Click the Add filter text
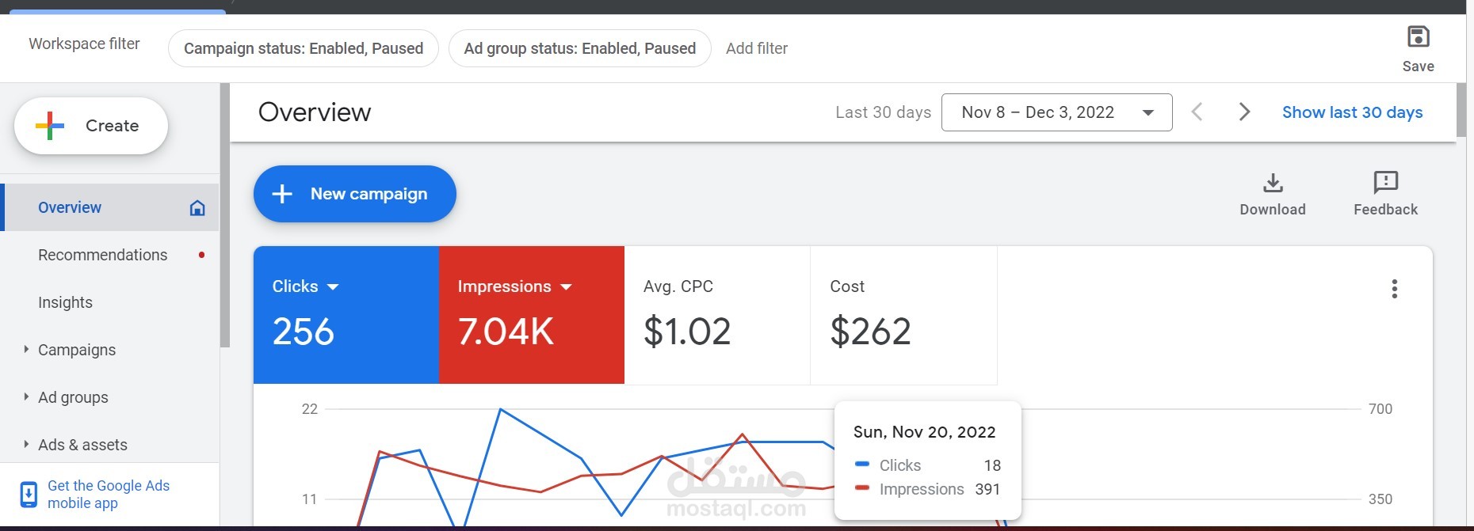Viewport: 1474px width, 531px height. coord(757,48)
